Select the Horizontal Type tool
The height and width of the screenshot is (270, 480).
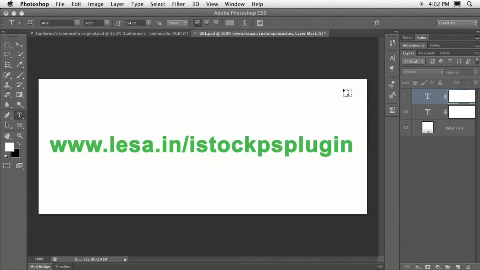(x=20, y=115)
